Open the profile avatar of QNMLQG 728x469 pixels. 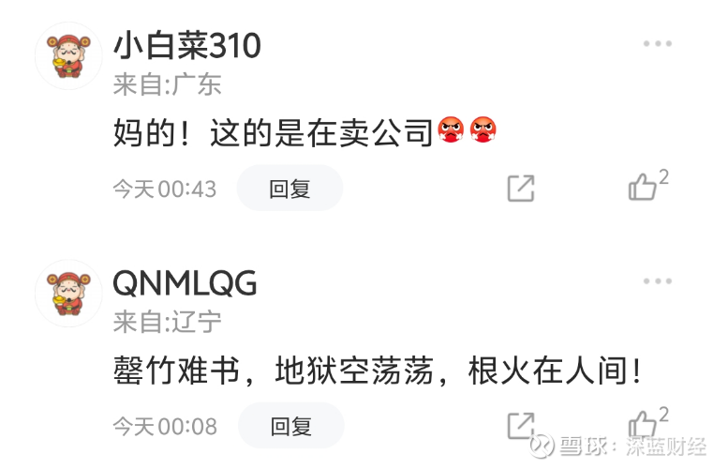click(x=68, y=294)
